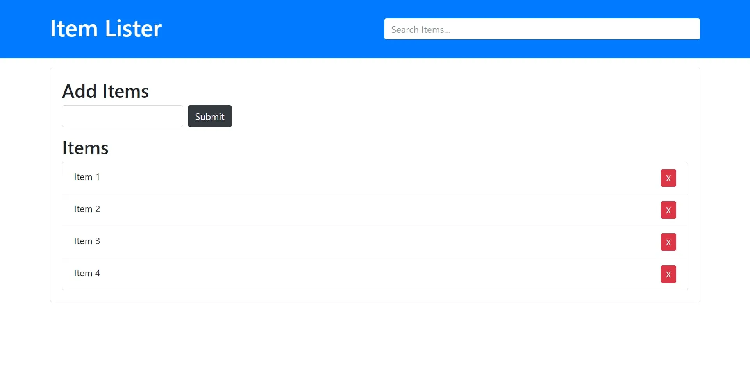Click the empty Add Items text box

pyautogui.click(x=122, y=116)
